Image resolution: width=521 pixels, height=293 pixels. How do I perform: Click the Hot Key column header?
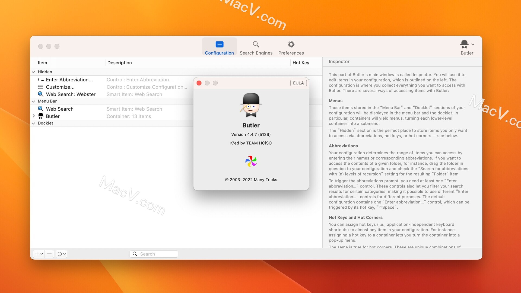pyautogui.click(x=301, y=63)
